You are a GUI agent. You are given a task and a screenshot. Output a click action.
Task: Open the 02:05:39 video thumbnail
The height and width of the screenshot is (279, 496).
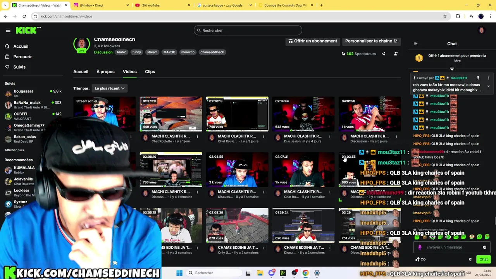pos(237,226)
